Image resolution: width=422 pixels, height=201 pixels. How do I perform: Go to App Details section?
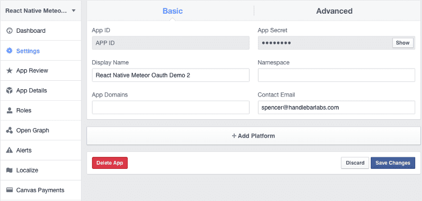[x=41, y=91]
